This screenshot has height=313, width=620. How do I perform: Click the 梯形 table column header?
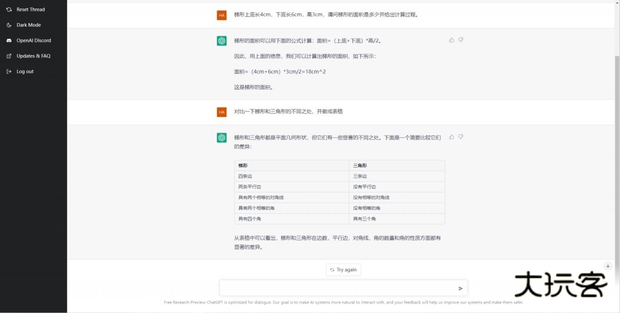coord(243,165)
